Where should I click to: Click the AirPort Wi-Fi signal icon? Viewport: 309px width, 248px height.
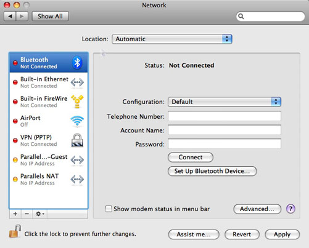point(77,121)
